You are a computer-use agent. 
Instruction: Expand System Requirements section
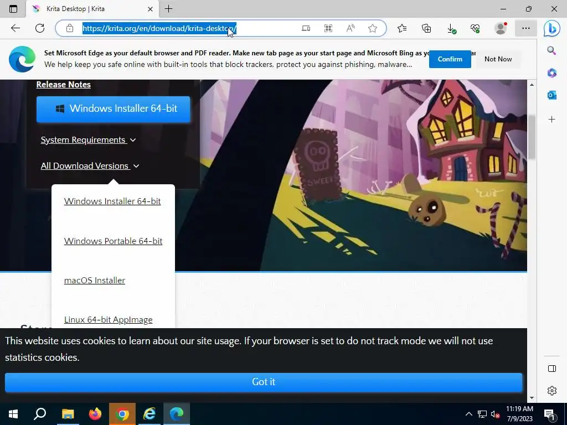click(88, 140)
